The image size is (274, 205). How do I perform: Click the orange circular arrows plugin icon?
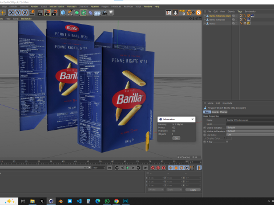coord(189,13)
